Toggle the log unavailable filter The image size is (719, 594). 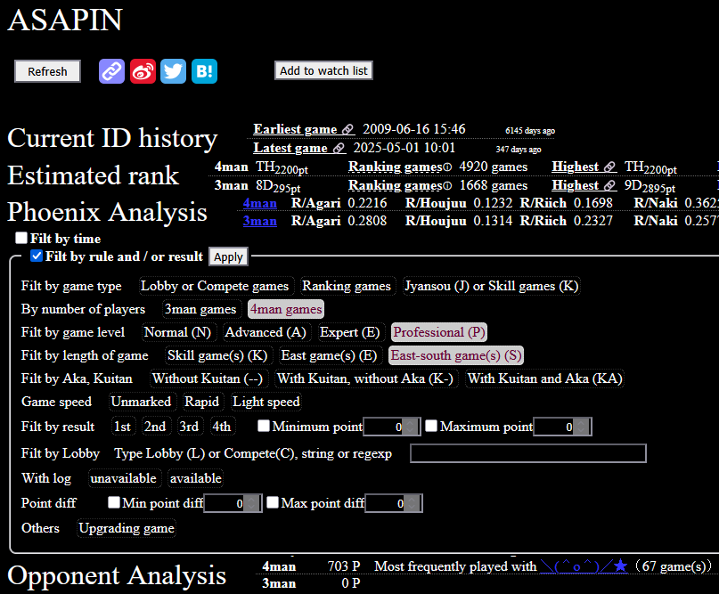tap(123, 478)
